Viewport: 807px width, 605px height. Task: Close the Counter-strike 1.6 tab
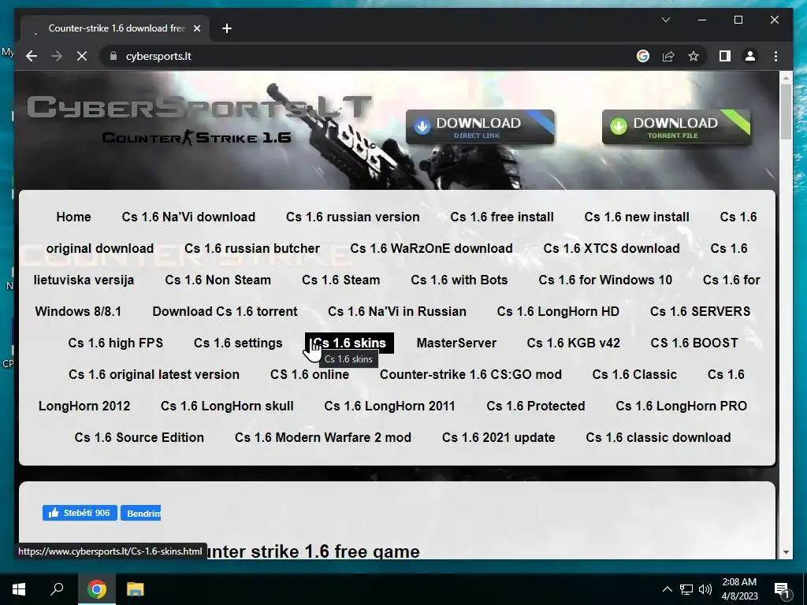click(196, 28)
